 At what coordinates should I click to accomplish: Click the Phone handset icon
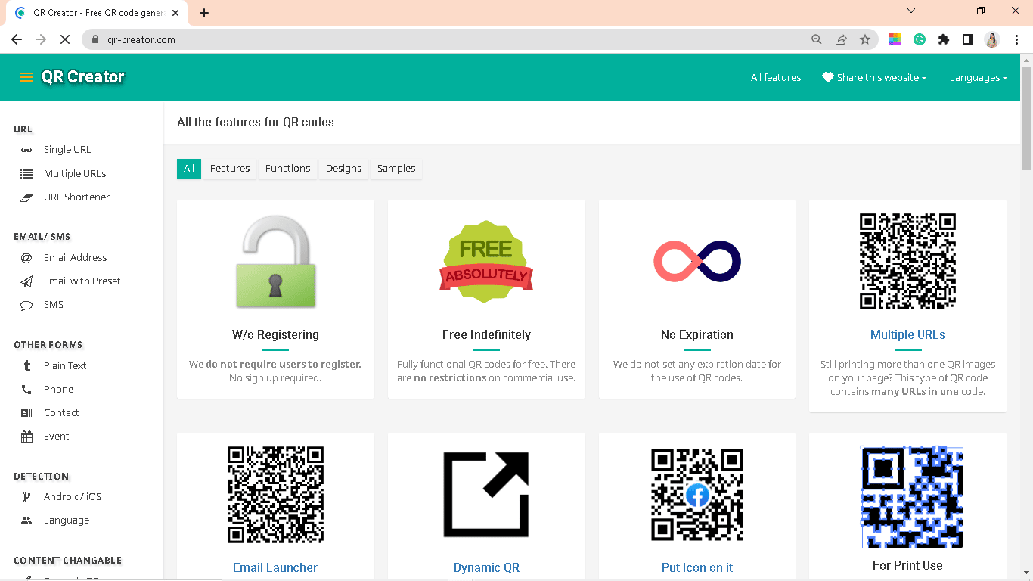pos(26,390)
